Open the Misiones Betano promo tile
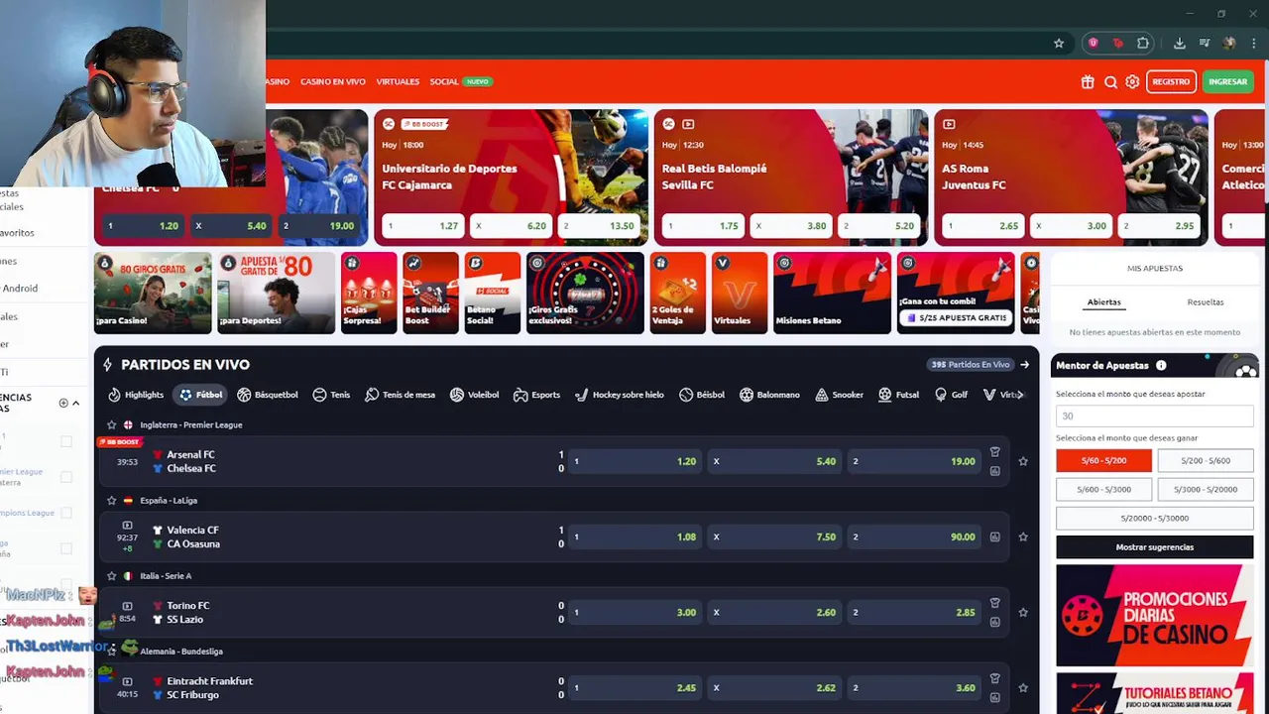 click(832, 293)
